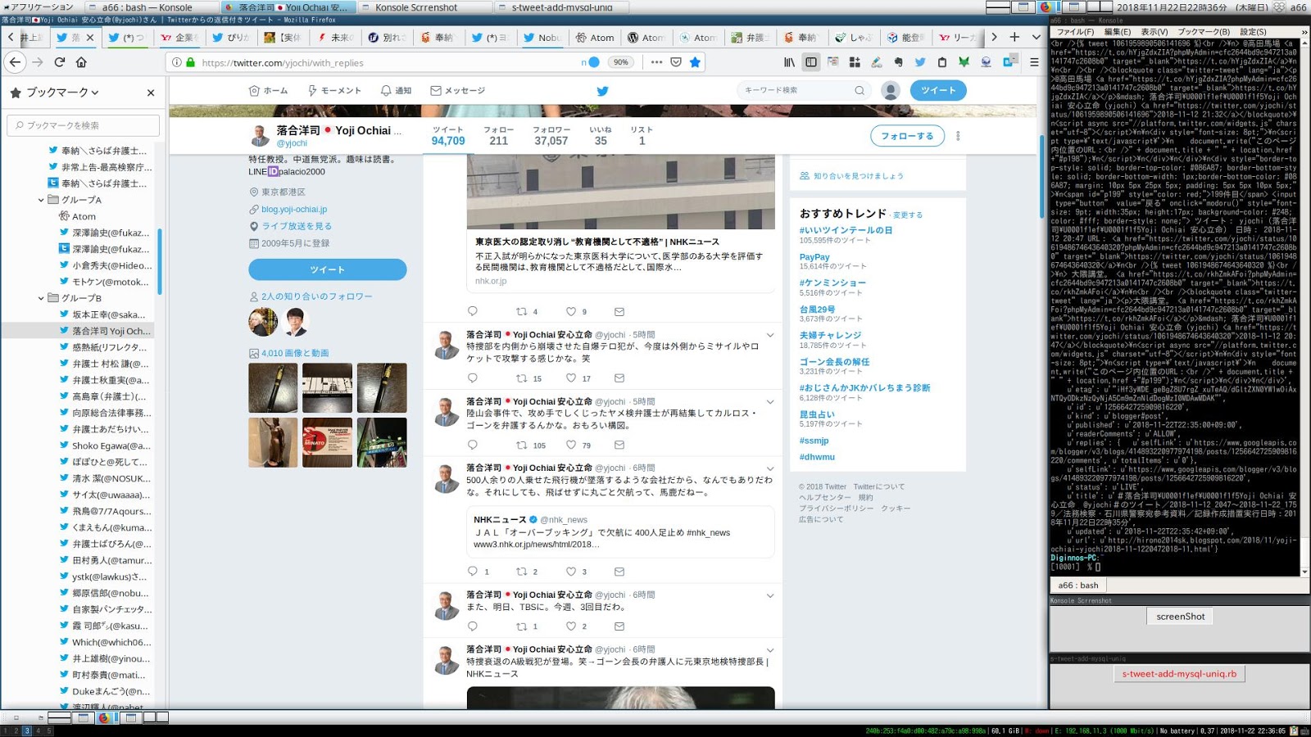Click the フォローする follow button
The width and height of the screenshot is (1311, 737).
coord(907,136)
